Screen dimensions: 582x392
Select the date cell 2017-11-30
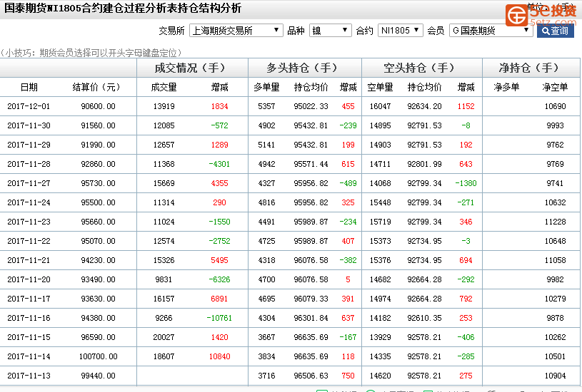tap(29, 125)
